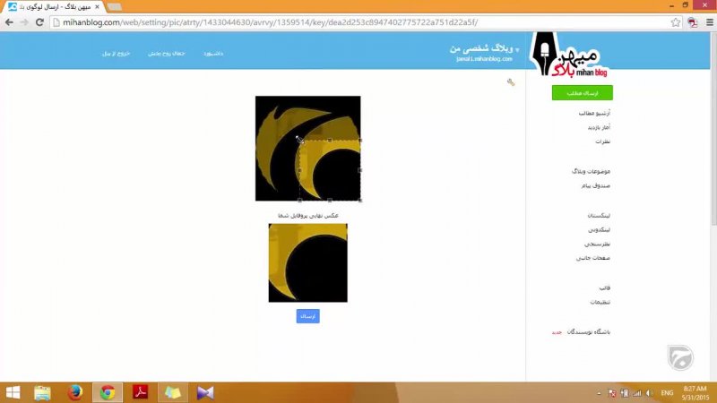717x403 pixels.
Task: Open the yellow-green notes app in taskbar
Action: [173, 392]
